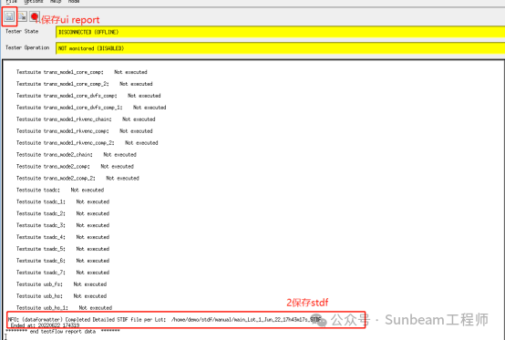Select the 'Testsuite tsadc_2:' line
Image resolution: width=505 pixels, height=340 pixels.
tap(63, 214)
